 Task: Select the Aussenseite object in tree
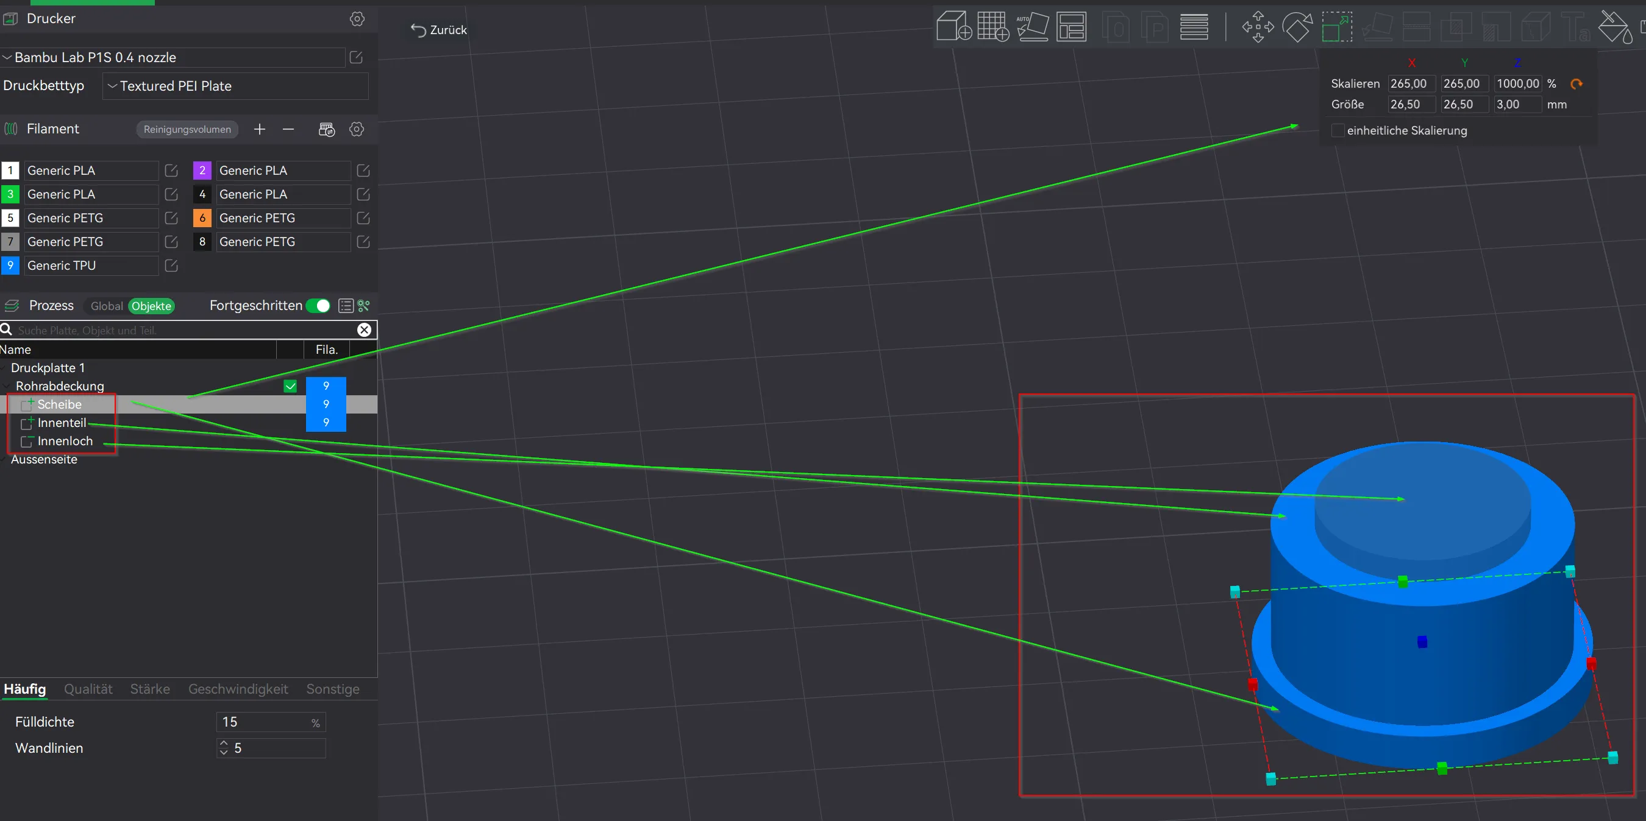44,459
